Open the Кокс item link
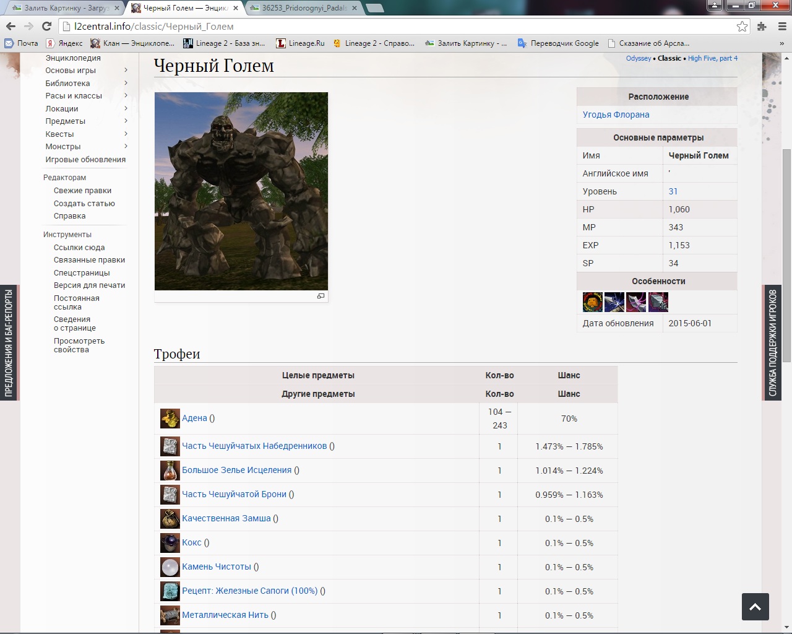 tap(192, 543)
